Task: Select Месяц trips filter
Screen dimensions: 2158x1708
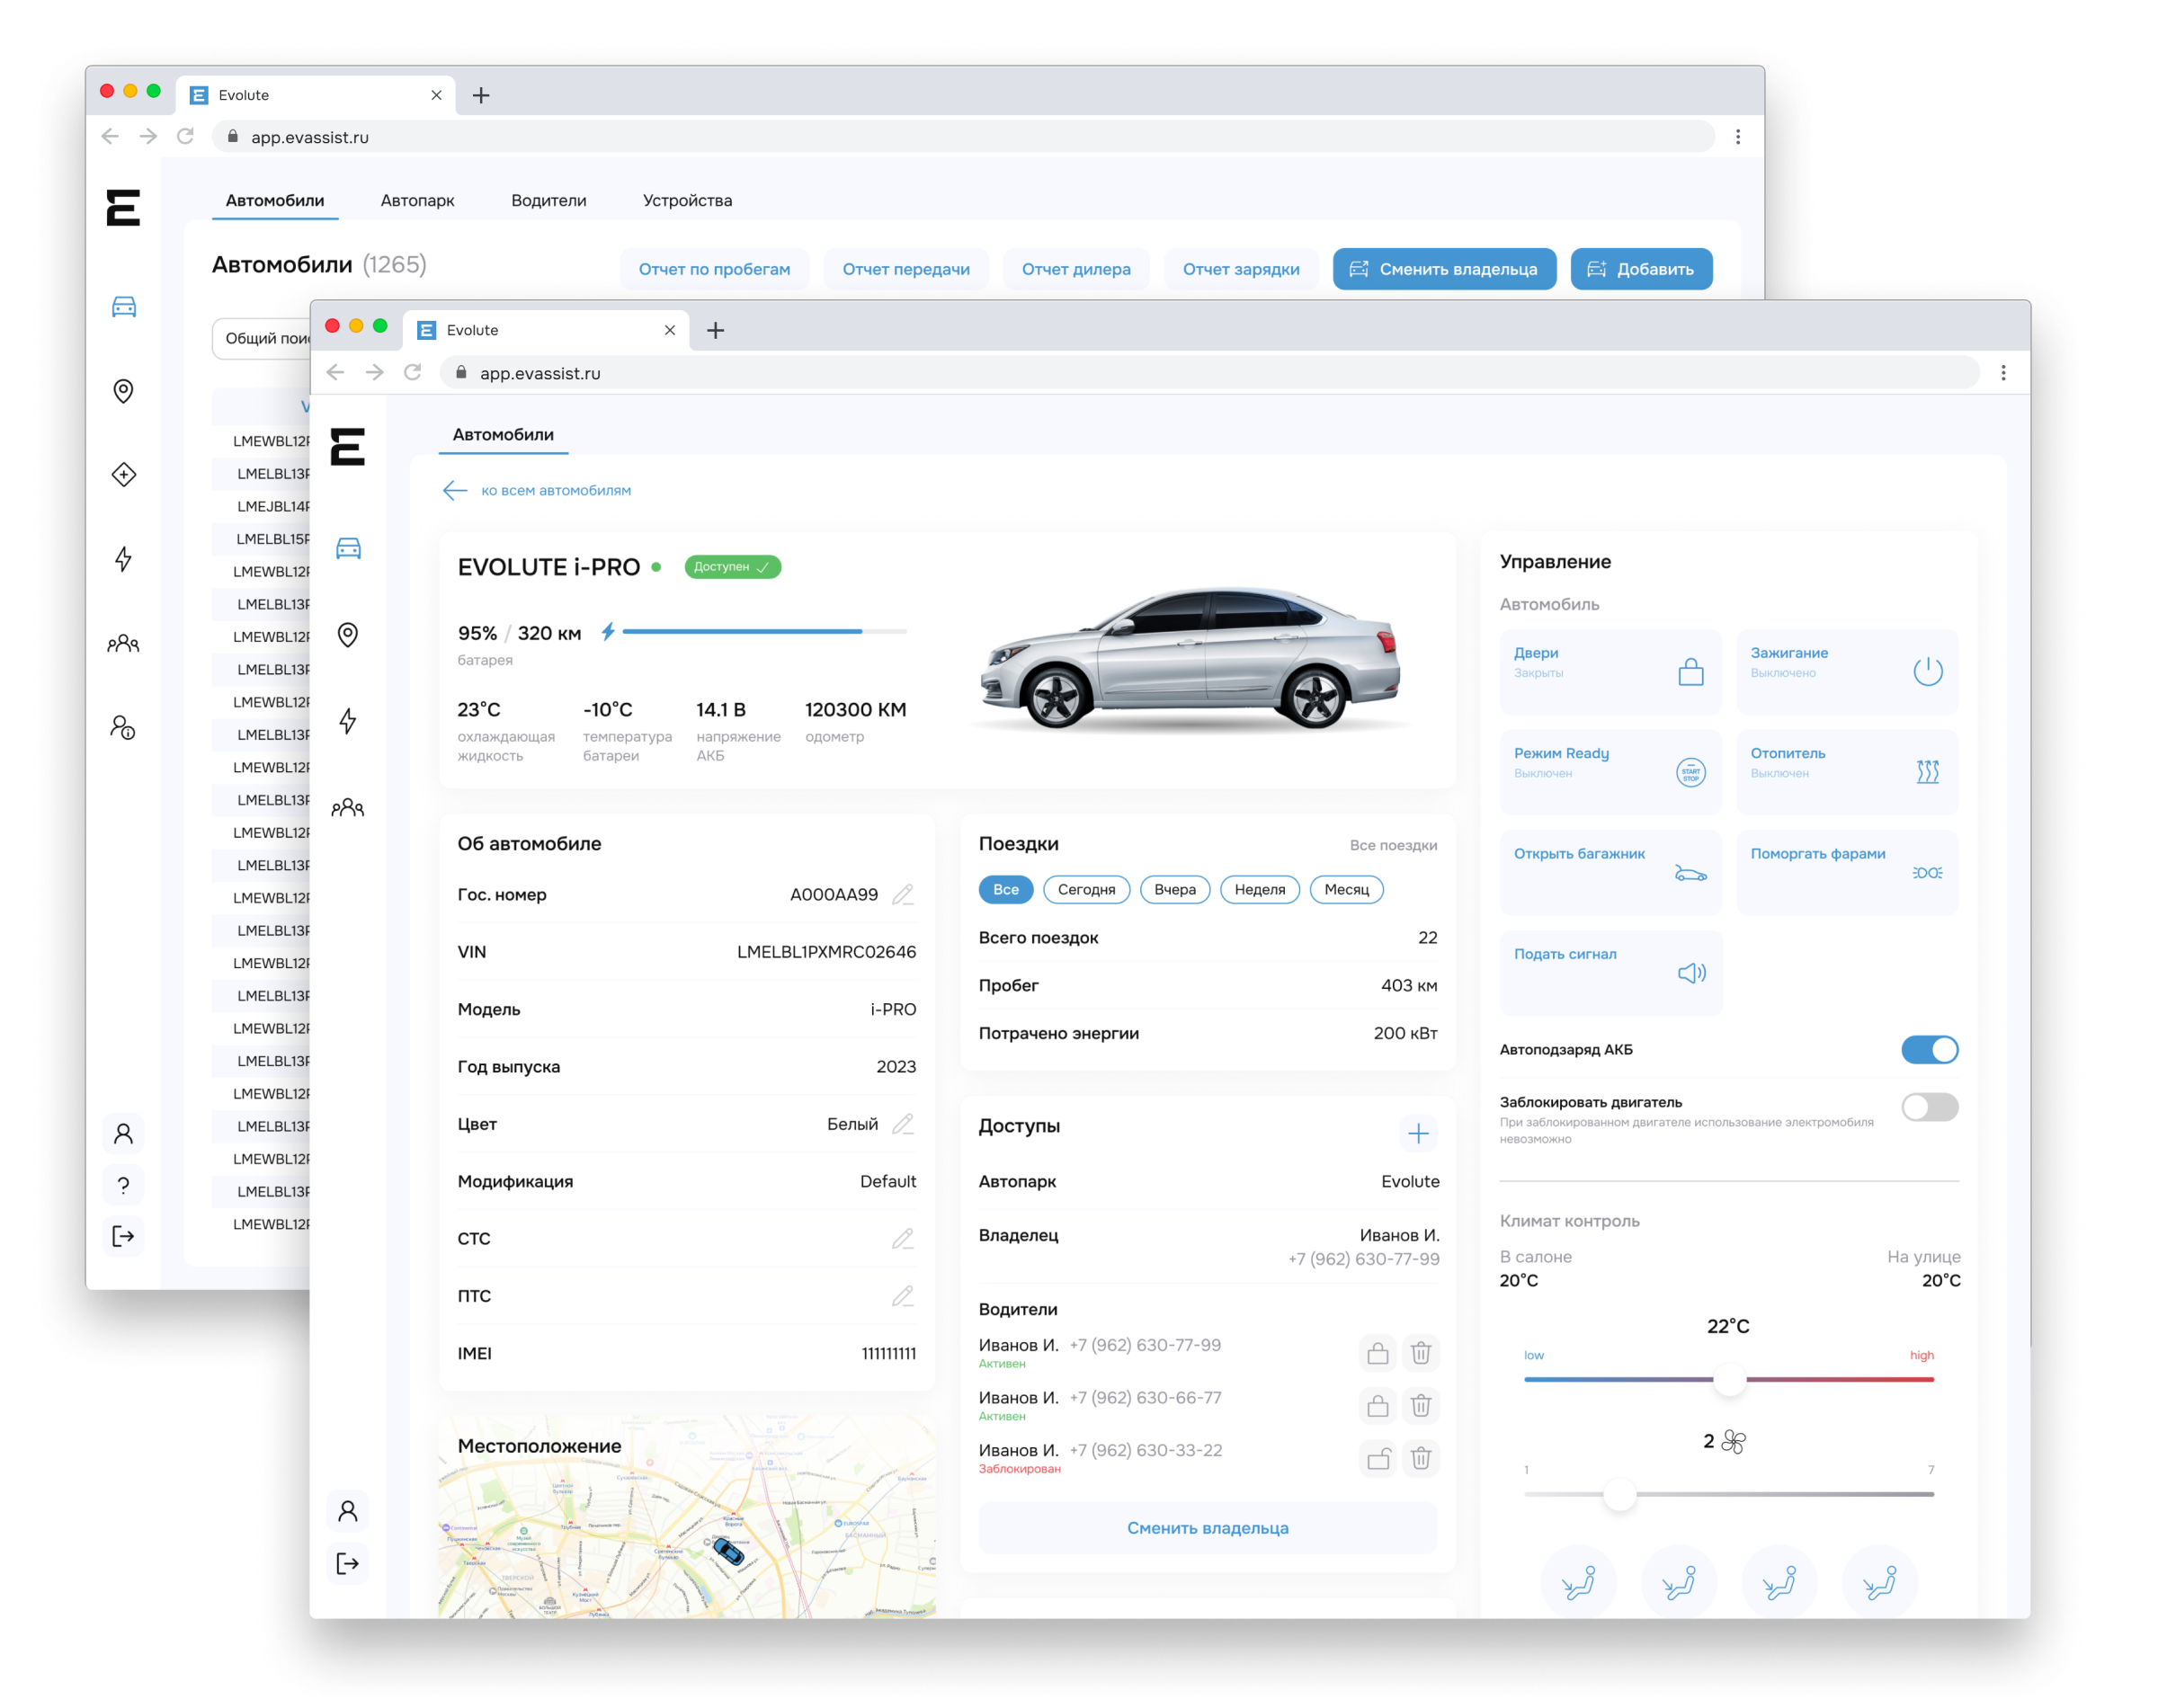Action: (x=1348, y=890)
